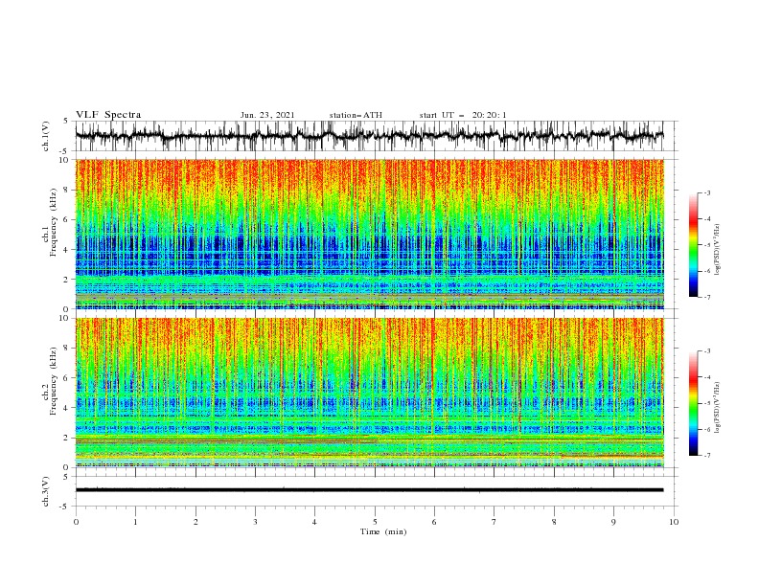Screen dimensions: 759x586
Task: Click the ch.1 spectrogram color bar
Action: (693, 245)
